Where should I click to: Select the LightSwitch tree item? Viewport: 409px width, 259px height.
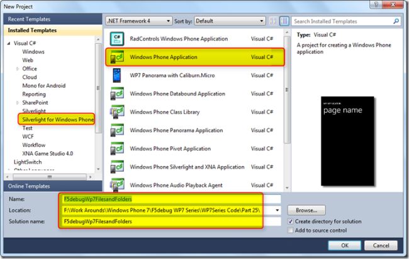pos(28,162)
